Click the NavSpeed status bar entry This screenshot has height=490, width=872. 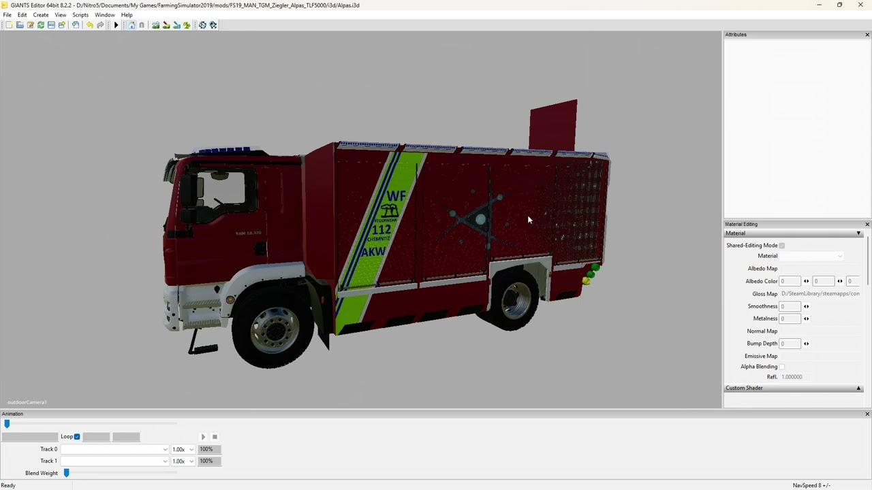(x=811, y=485)
